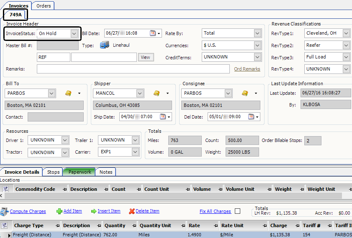The height and width of the screenshot is (238, 352).
Task: Click the Order Billable Stops field
Action: coord(313,141)
